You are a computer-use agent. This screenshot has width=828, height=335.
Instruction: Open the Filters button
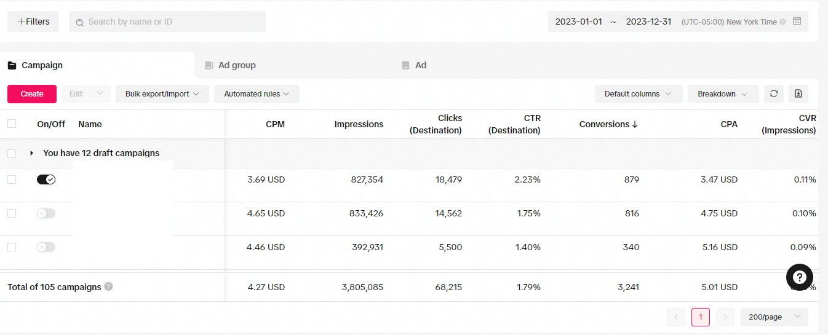pyautogui.click(x=33, y=22)
